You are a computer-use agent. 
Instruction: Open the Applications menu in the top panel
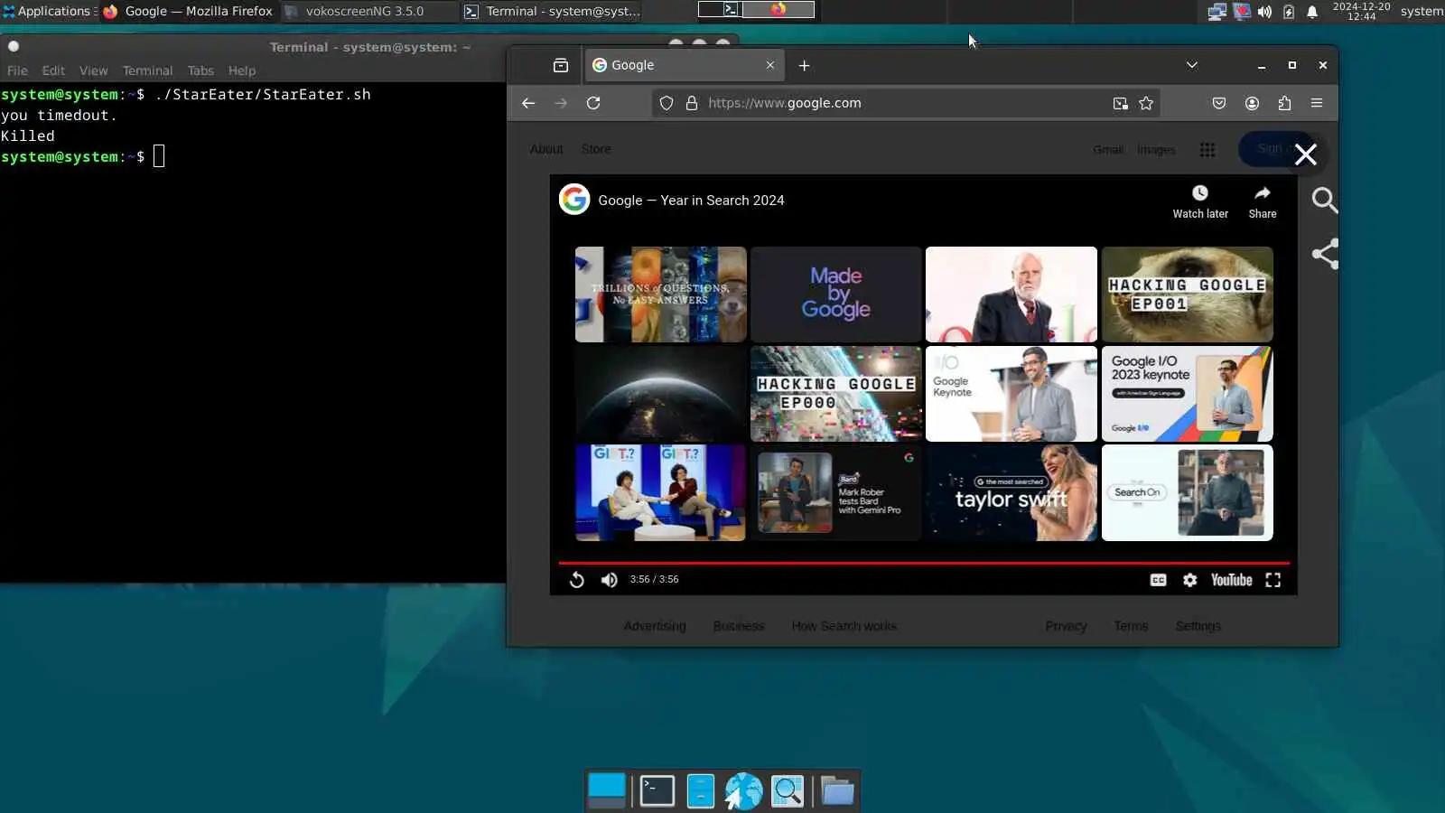[48, 11]
